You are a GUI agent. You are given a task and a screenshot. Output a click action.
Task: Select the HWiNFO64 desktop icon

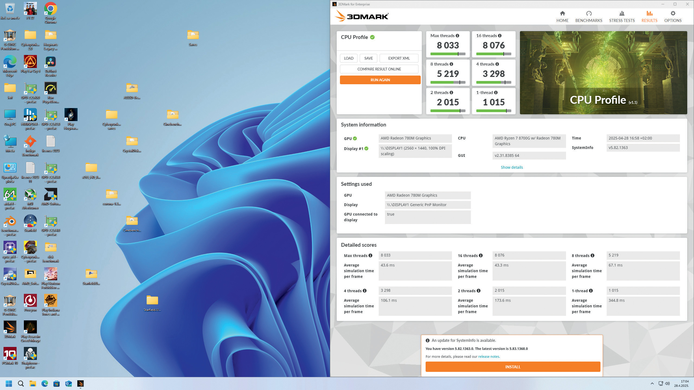coord(30,119)
